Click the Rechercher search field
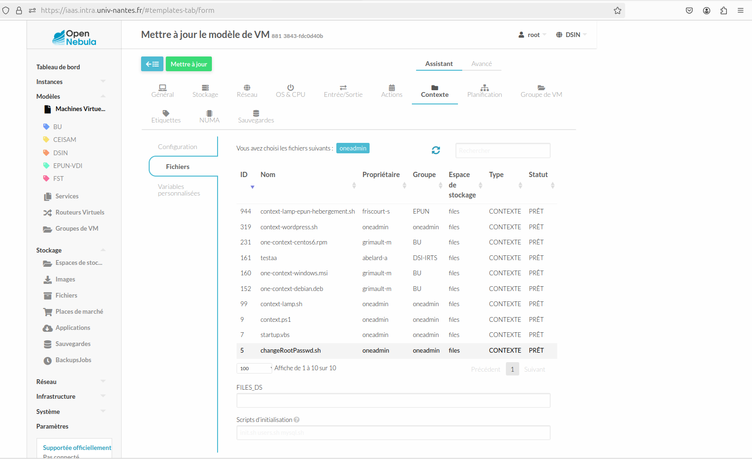This screenshot has width=752, height=459. point(503,150)
